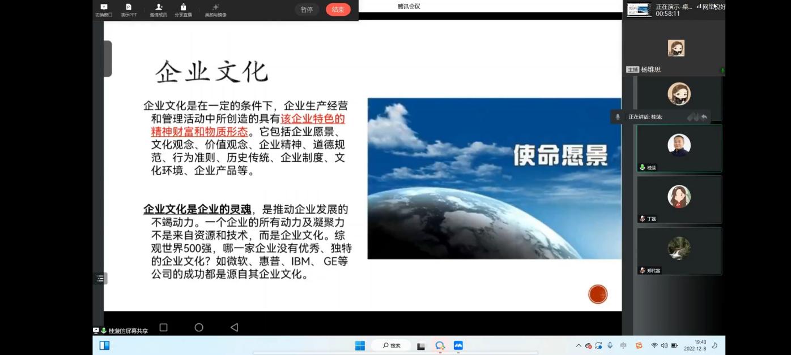Expand the system tray hidden icons chevron
The image size is (791, 355).
coord(579,345)
